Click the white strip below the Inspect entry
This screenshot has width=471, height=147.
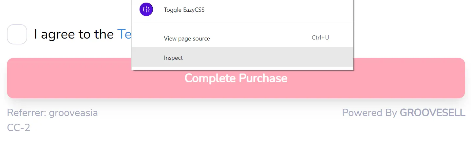coord(242,68)
